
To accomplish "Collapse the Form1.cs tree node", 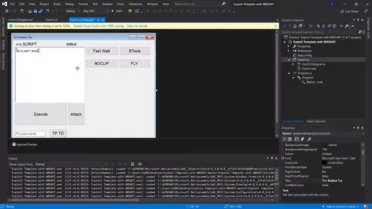I will (289, 60).
